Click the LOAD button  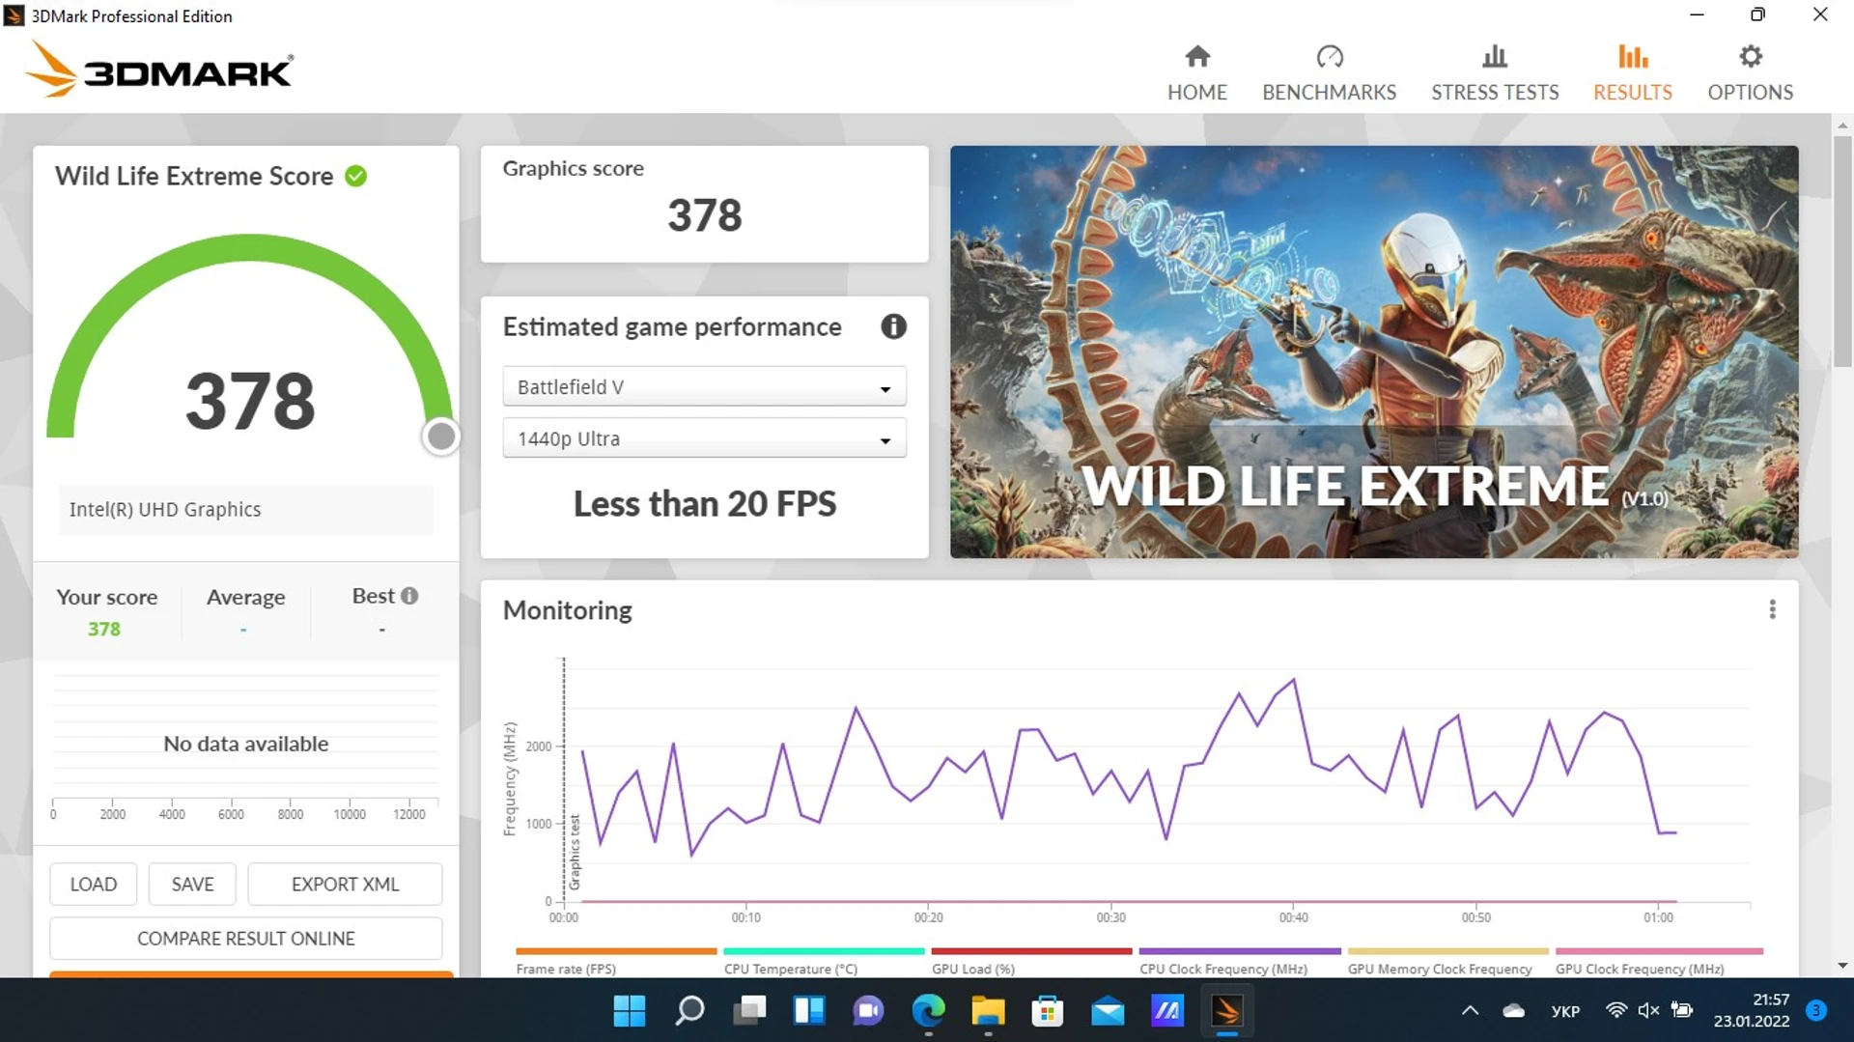pyautogui.click(x=94, y=884)
